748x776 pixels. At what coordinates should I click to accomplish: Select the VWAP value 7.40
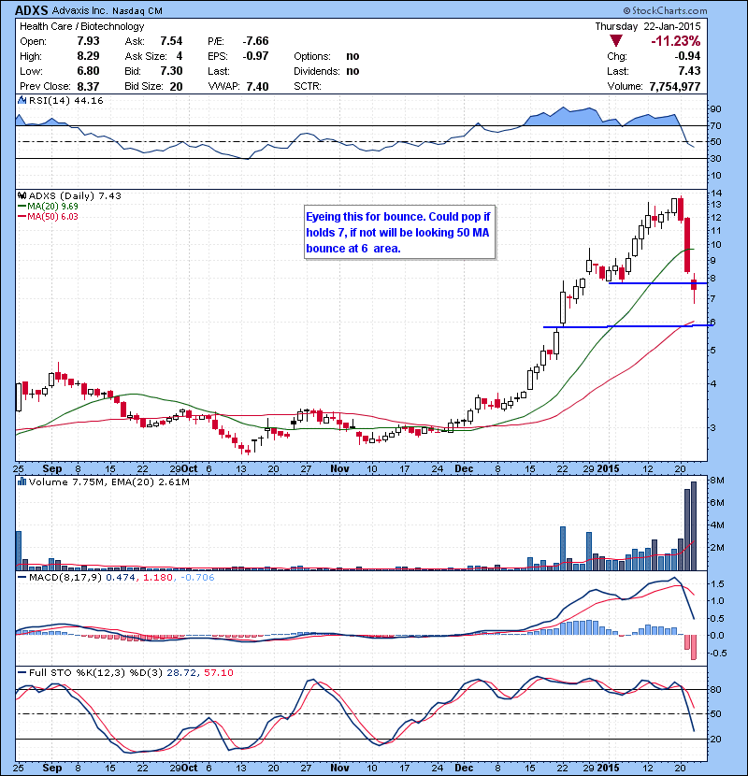click(257, 86)
